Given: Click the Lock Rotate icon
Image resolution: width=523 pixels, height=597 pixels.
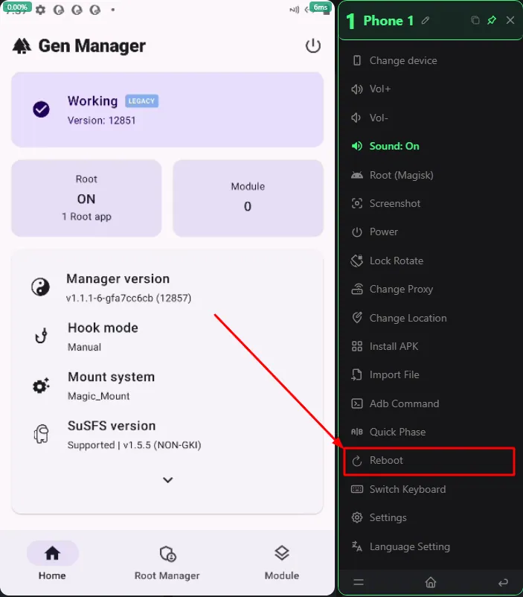Looking at the screenshot, I should 356,261.
